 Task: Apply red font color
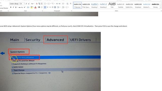tap(35, 7)
